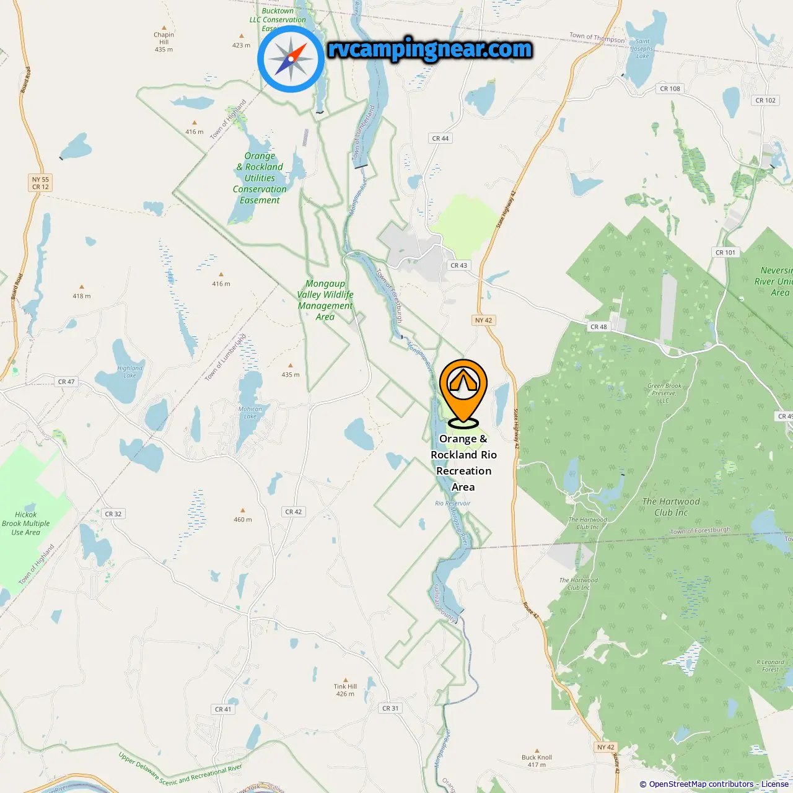Screen dimensions: 793x793
Task: Click the Chapin Hill summit triangle
Action: (x=164, y=28)
